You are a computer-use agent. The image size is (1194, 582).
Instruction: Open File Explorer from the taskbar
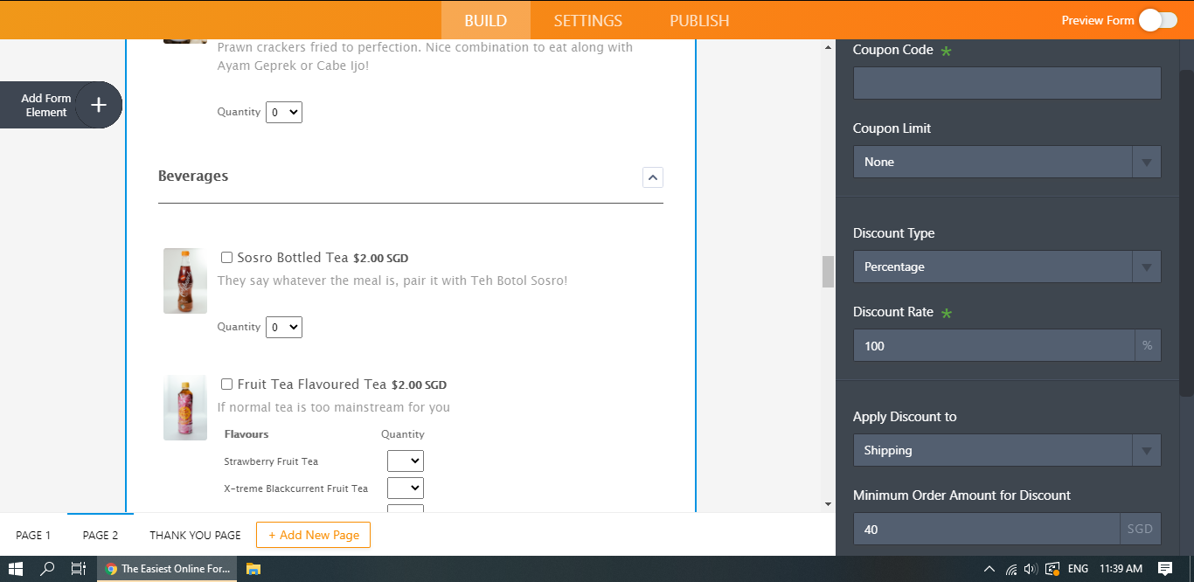click(253, 568)
